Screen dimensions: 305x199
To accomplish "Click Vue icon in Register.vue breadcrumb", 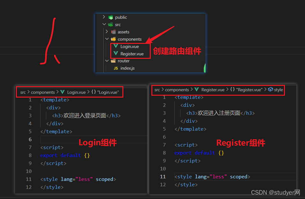I will (x=197, y=89).
